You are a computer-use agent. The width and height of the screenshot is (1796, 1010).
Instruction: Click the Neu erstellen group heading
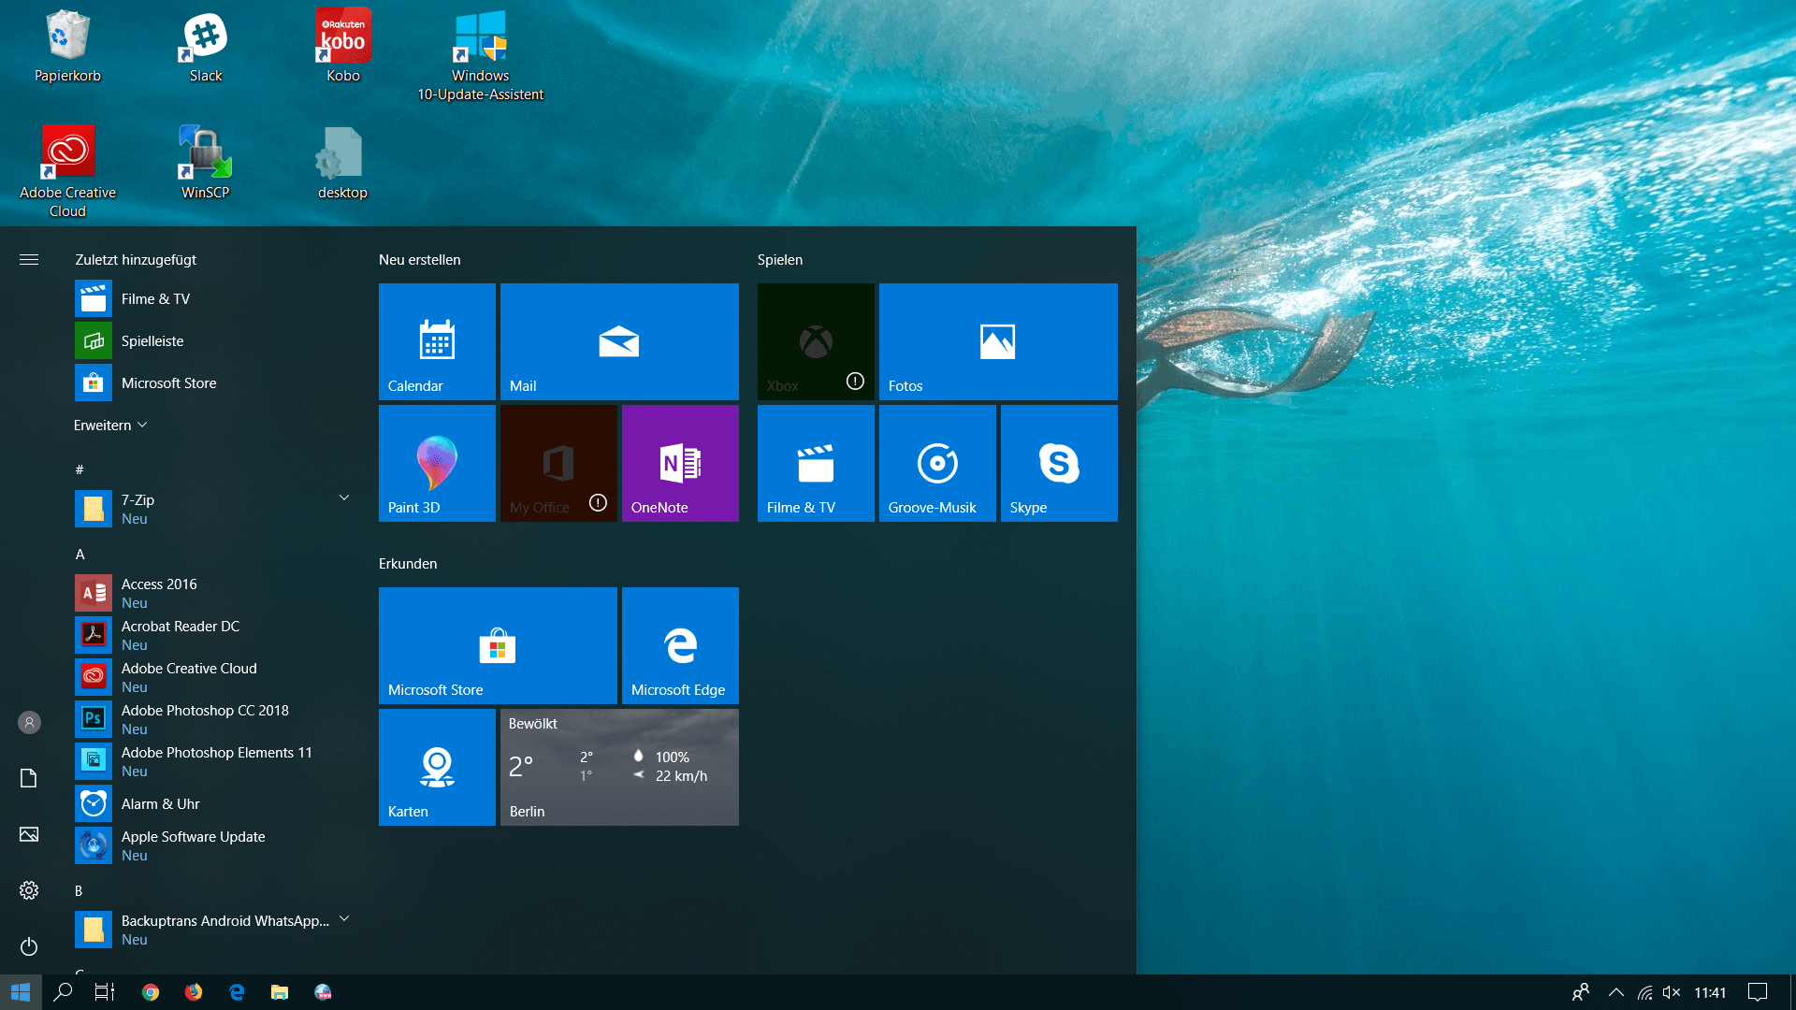point(419,259)
